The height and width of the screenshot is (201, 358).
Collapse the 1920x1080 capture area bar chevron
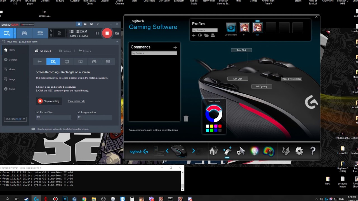pos(117,42)
